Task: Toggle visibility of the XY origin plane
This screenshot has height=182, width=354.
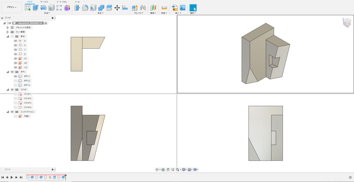Action: (16, 58)
